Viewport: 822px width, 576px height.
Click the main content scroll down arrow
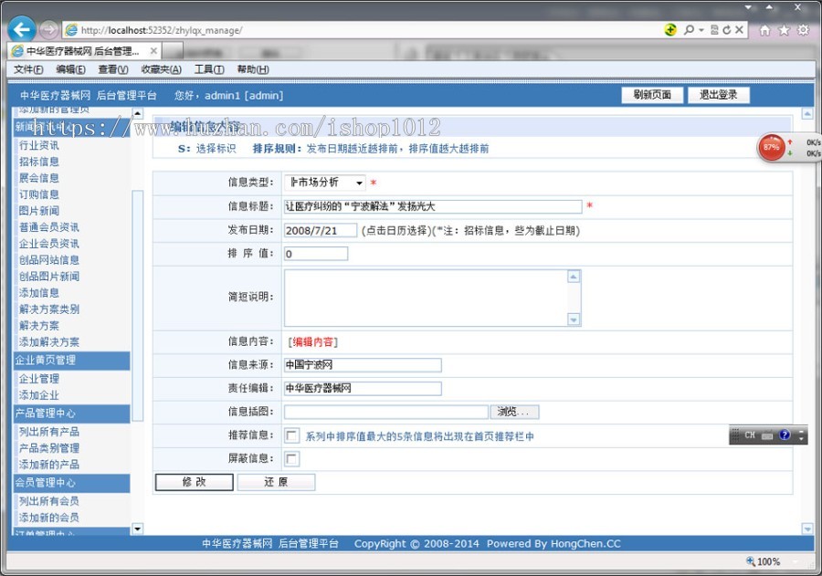pyautogui.click(x=807, y=529)
